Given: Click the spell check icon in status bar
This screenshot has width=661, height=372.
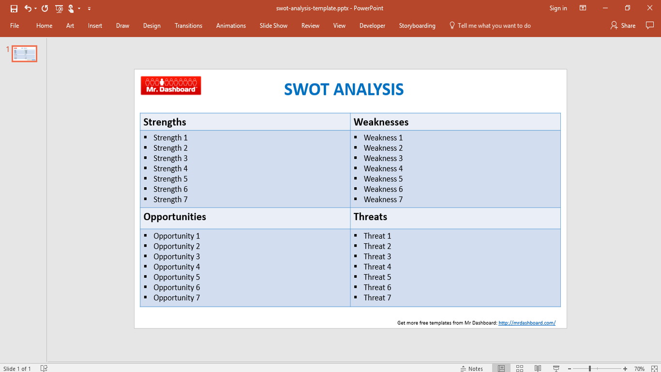Looking at the screenshot, I should (x=44, y=369).
